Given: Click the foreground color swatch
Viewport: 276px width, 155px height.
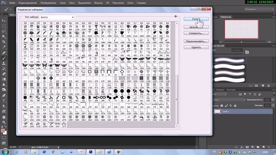Looking at the screenshot, I should [3, 131].
